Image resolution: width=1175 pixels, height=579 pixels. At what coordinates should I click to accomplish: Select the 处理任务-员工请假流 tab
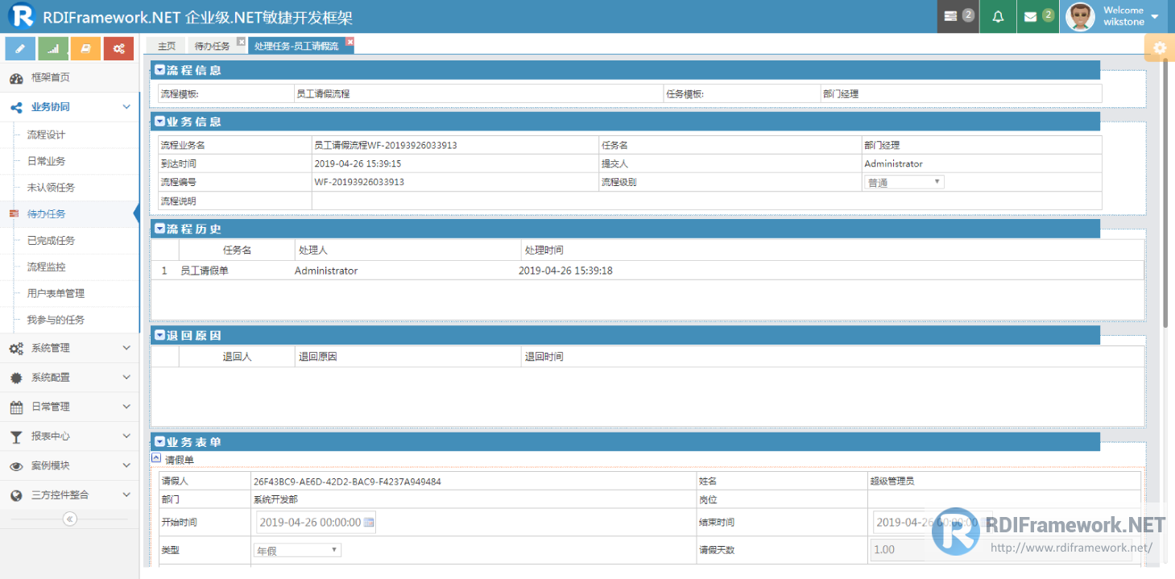(296, 46)
